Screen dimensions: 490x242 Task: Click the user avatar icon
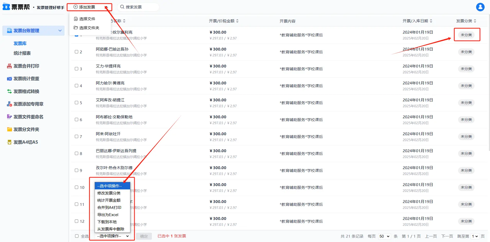pos(480,7)
